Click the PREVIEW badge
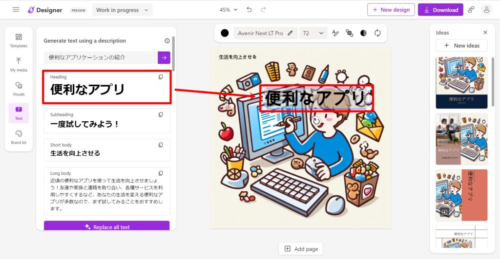The image size is (500, 259). click(79, 10)
